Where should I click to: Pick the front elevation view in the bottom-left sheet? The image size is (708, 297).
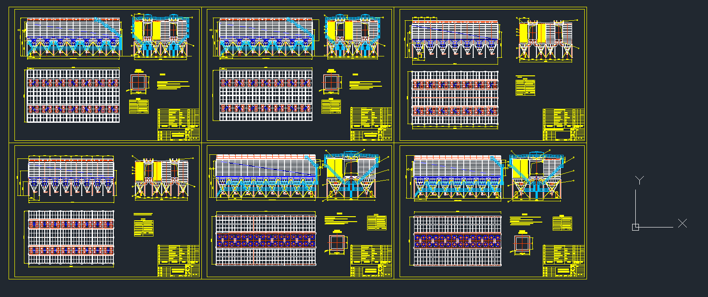[71, 176]
